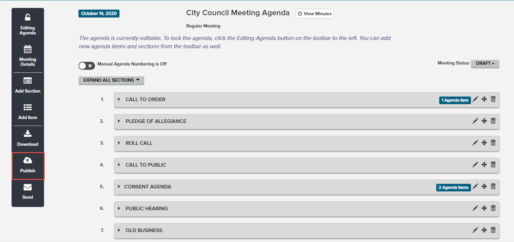Click Add Section in the sidebar
514x242 pixels.
coord(28,85)
